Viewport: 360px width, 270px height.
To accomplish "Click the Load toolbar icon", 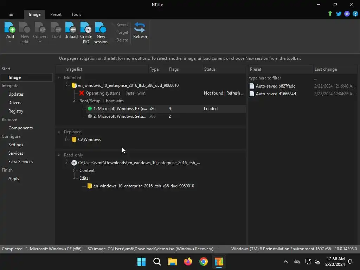I will 56,27.
